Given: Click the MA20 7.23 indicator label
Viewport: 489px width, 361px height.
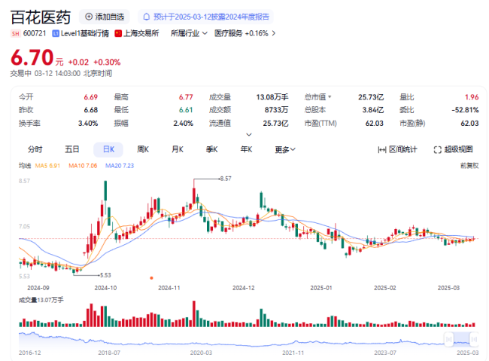Looking at the screenshot, I should tap(120, 166).
